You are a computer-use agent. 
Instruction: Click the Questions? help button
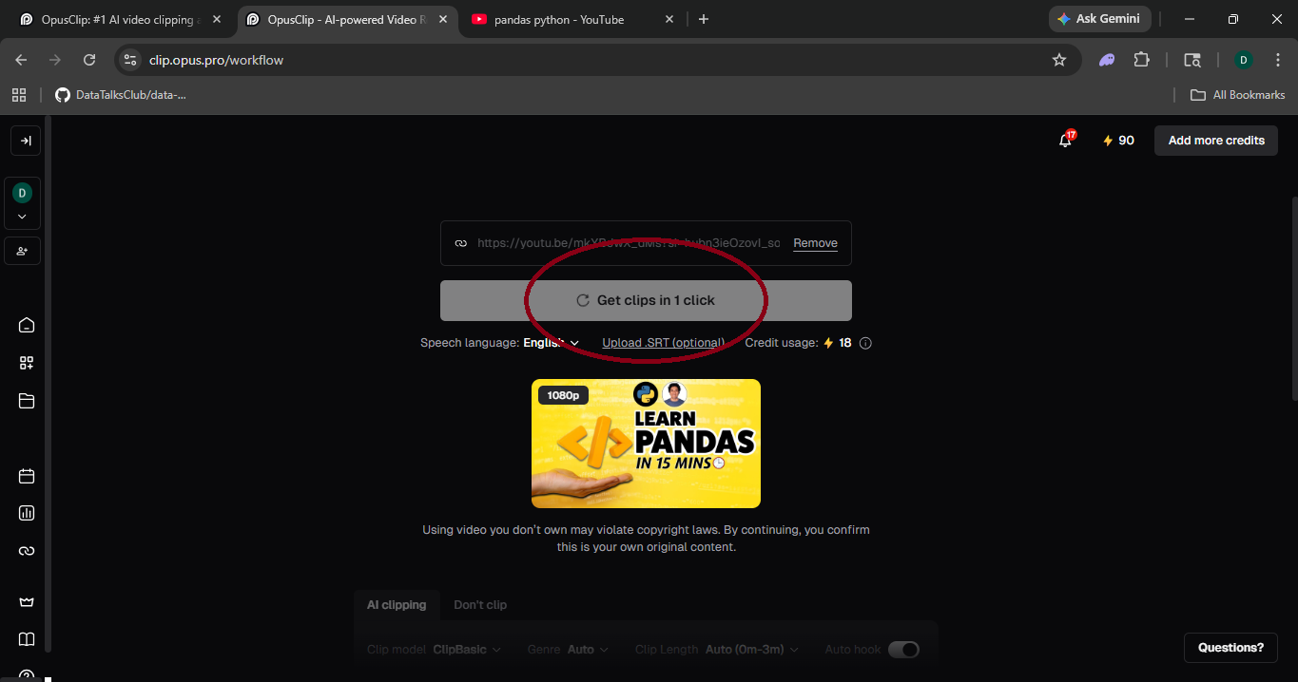click(x=1230, y=648)
